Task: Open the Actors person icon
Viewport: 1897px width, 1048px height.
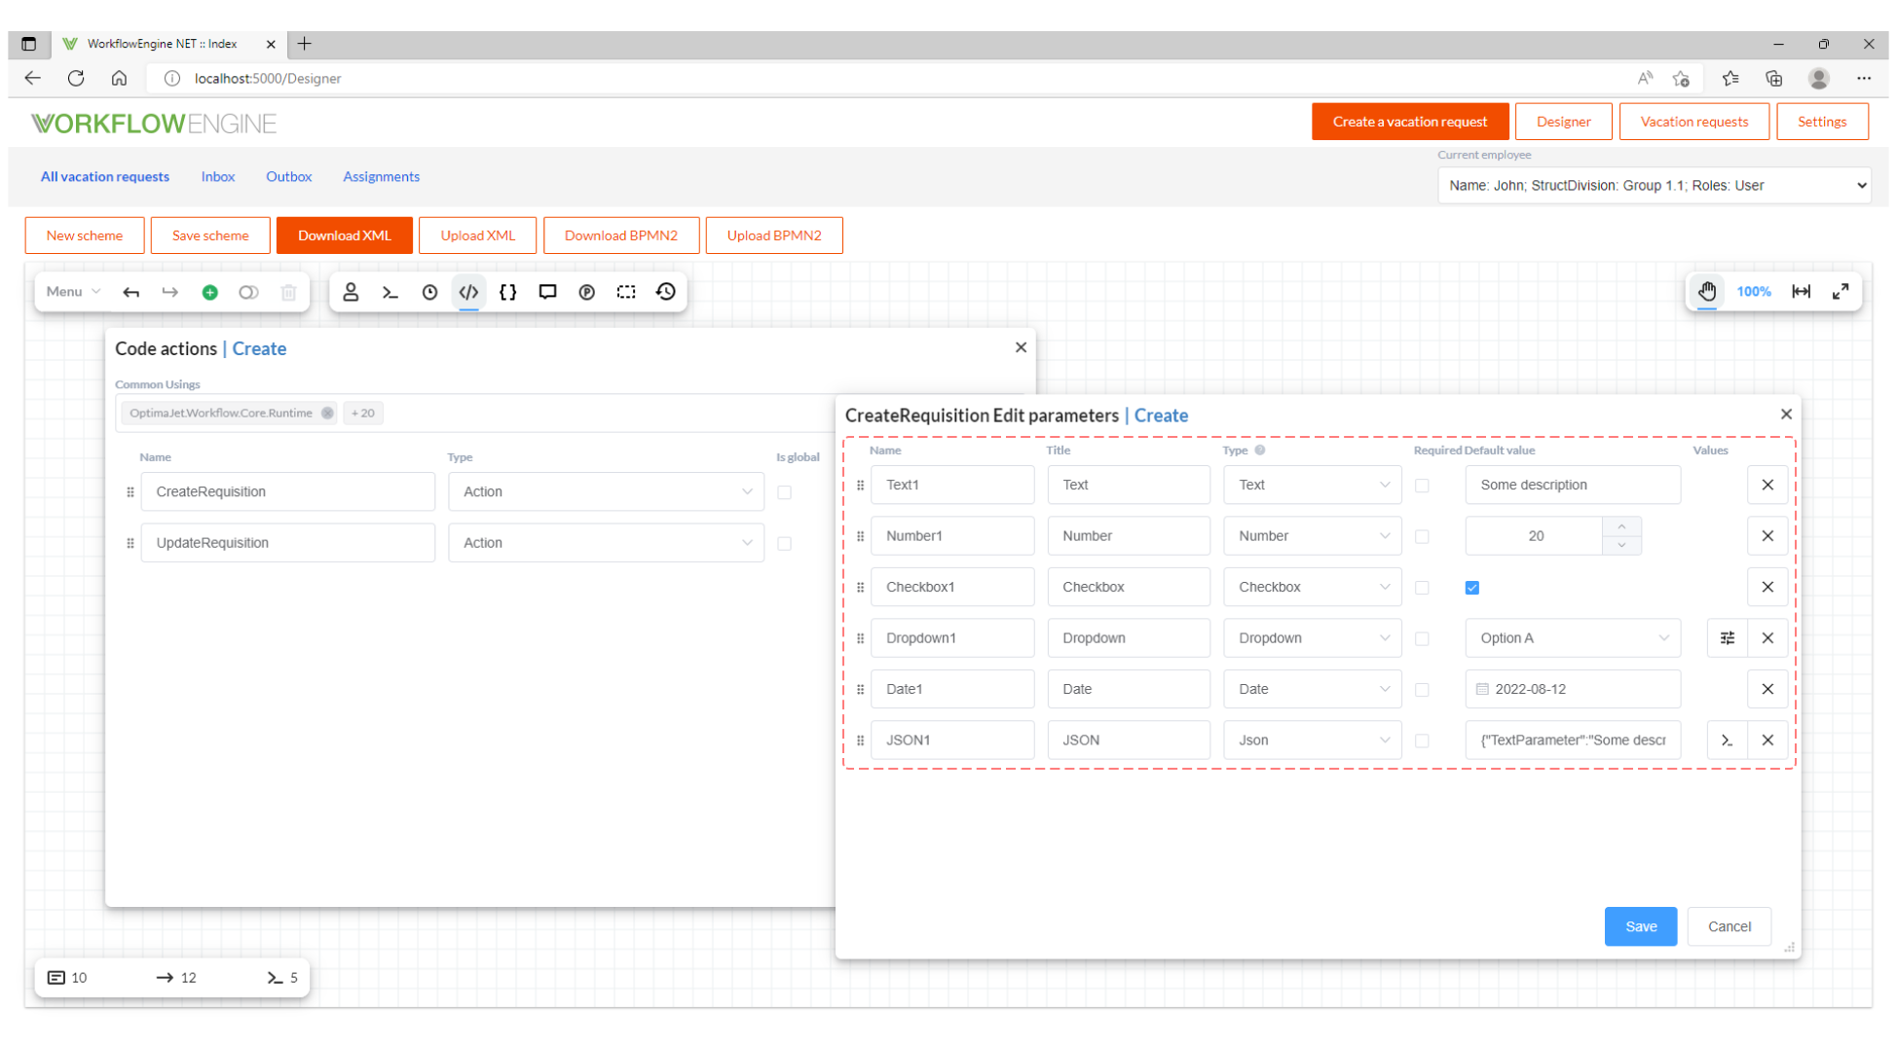Action: coord(351,292)
